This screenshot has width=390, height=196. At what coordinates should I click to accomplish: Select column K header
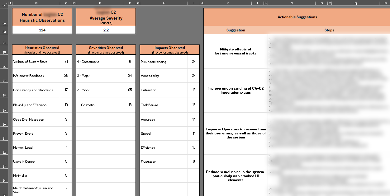pyautogui.click(x=228, y=3)
